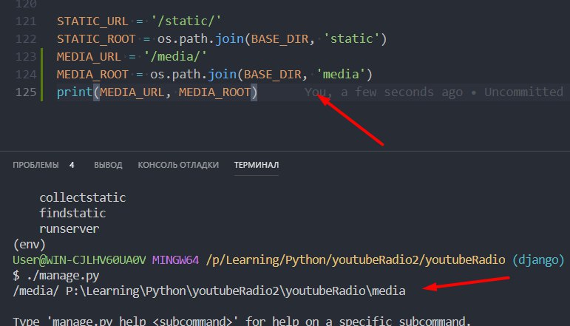The height and width of the screenshot is (326, 570).
Task: Select the ТЕРМИНАЛ tab
Action: click(x=257, y=165)
